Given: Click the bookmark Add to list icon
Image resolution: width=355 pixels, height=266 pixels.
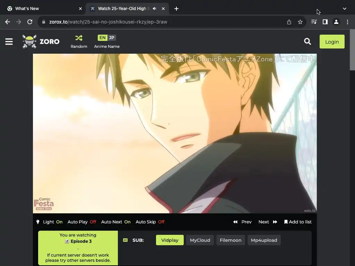Looking at the screenshot, I should [286, 222].
